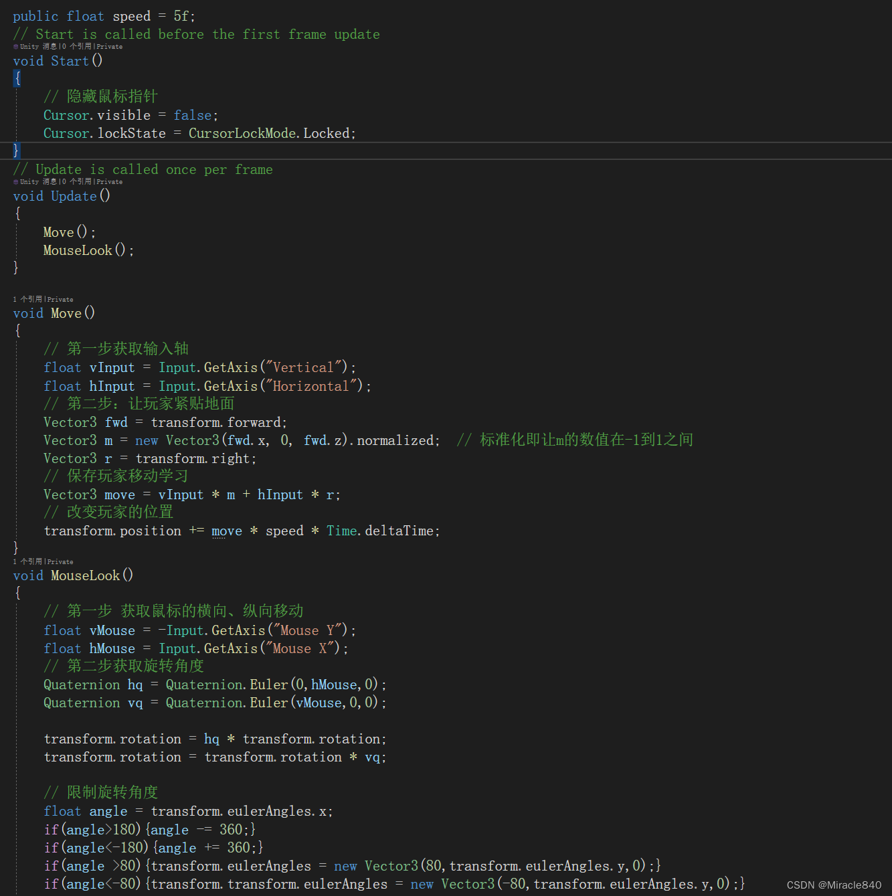Screen dimensions: 892x896
Task: Select the "Vertical" string literal
Action: pyautogui.click(x=302, y=367)
